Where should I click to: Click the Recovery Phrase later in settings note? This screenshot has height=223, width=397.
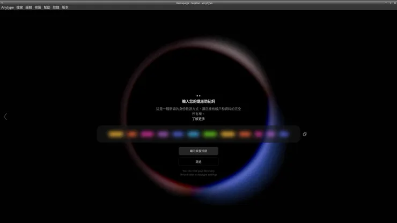pos(198,173)
